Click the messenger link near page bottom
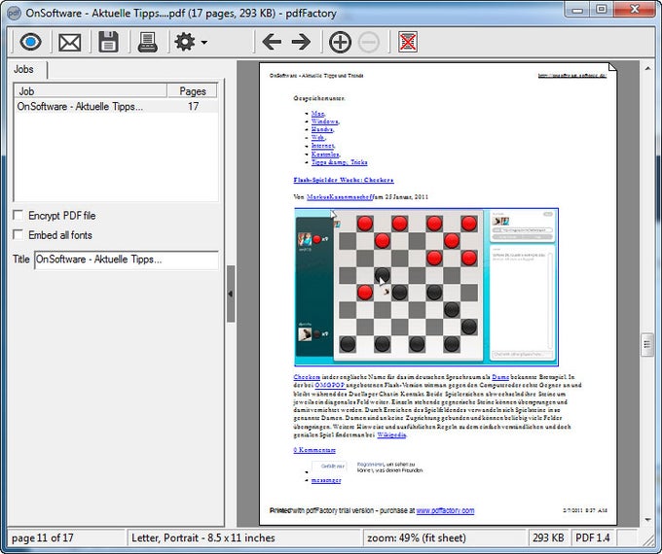The width and height of the screenshot is (662, 554). point(326,480)
